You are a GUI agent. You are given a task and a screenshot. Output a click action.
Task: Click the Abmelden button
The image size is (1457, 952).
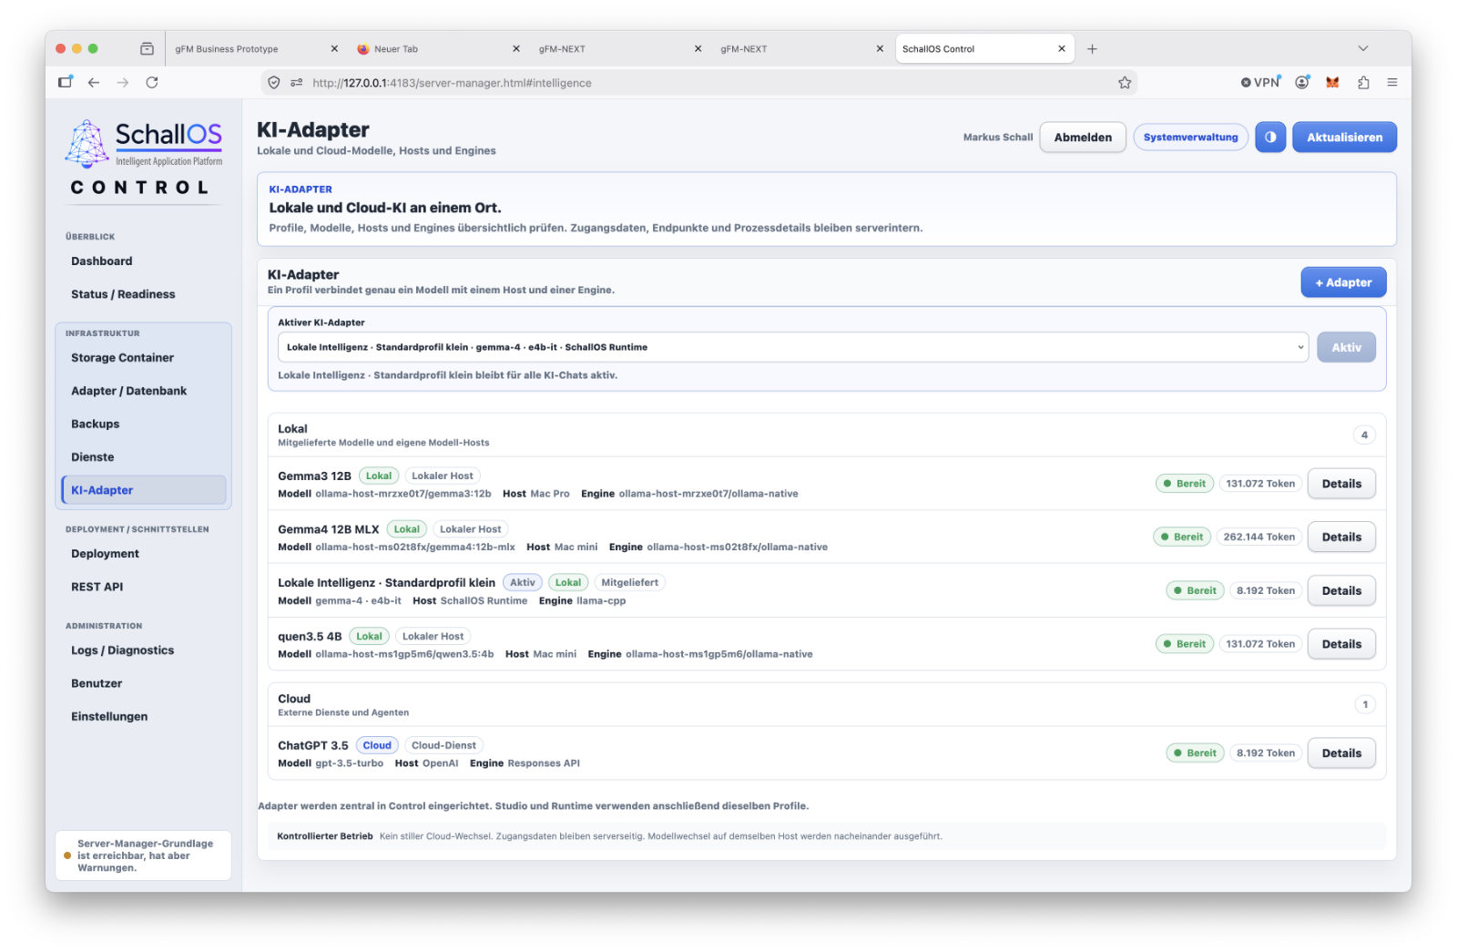pyautogui.click(x=1083, y=138)
